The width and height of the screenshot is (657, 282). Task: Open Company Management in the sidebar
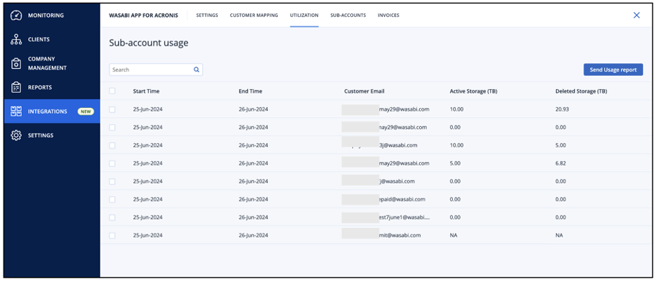[x=52, y=63]
